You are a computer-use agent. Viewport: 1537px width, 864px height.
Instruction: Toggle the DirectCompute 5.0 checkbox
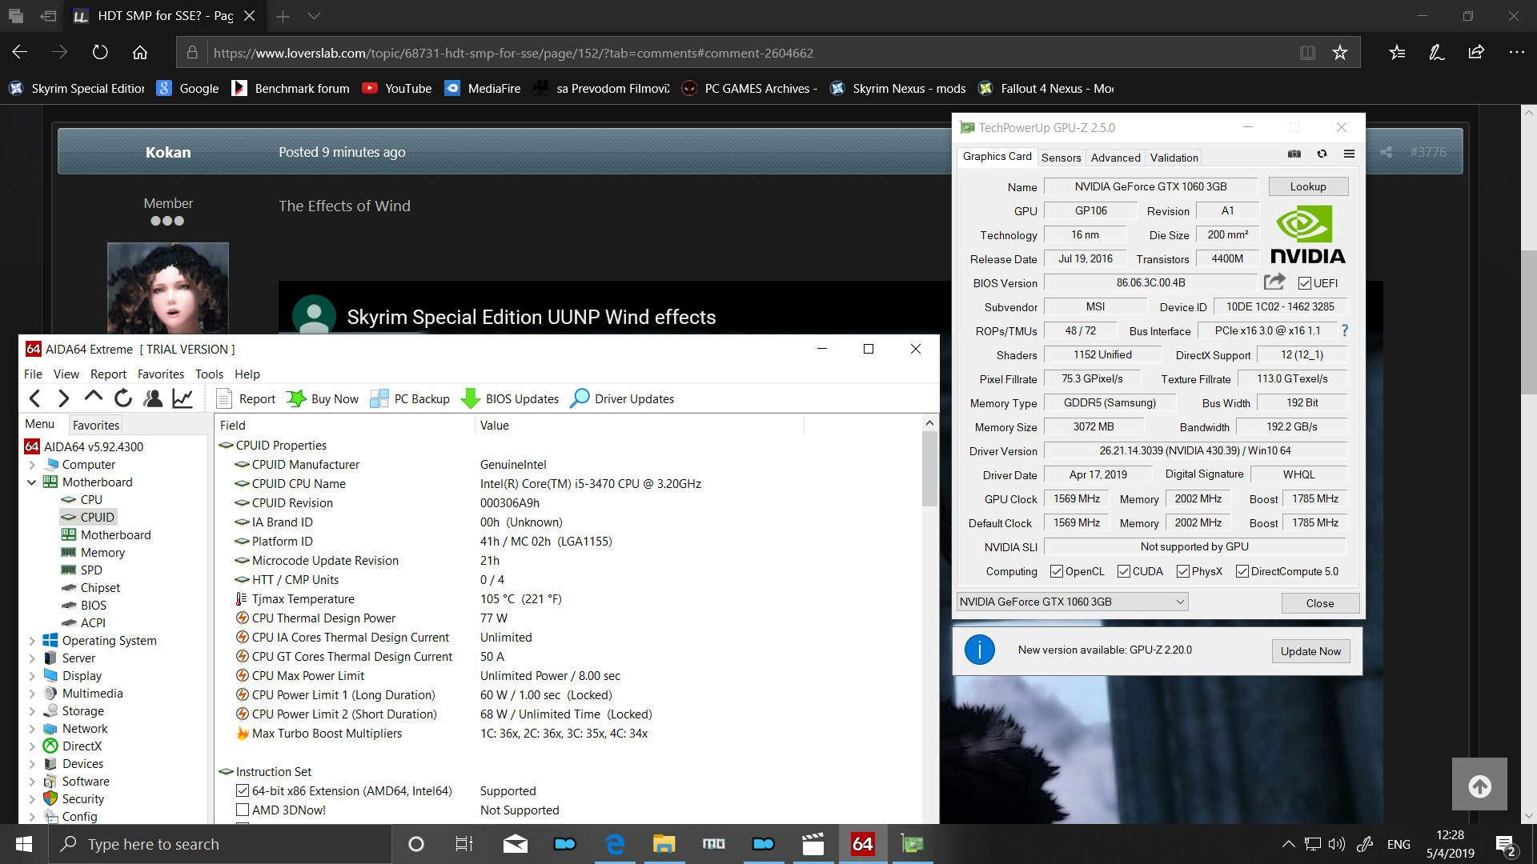(1242, 571)
